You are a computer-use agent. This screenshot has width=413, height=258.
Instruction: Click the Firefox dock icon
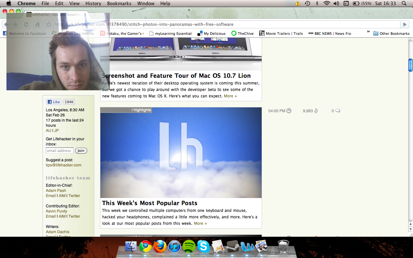pos(160,247)
